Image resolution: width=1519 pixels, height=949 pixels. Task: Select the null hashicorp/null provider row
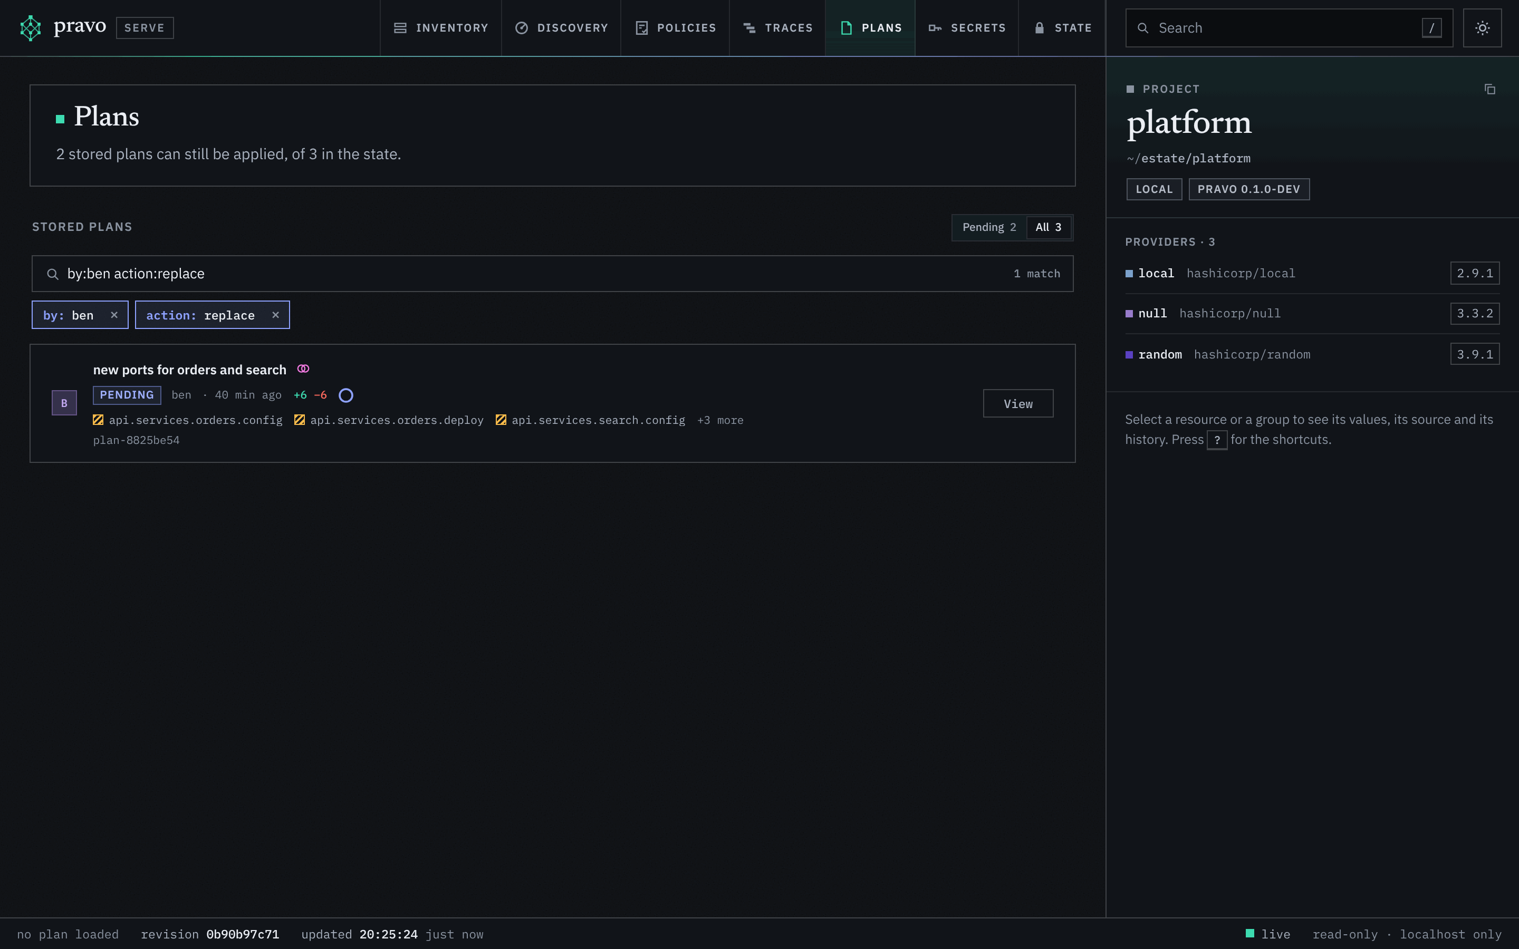pos(1312,313)
